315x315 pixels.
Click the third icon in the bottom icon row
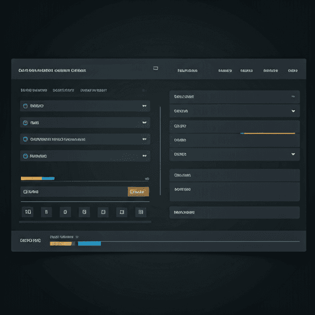[65, 212]
